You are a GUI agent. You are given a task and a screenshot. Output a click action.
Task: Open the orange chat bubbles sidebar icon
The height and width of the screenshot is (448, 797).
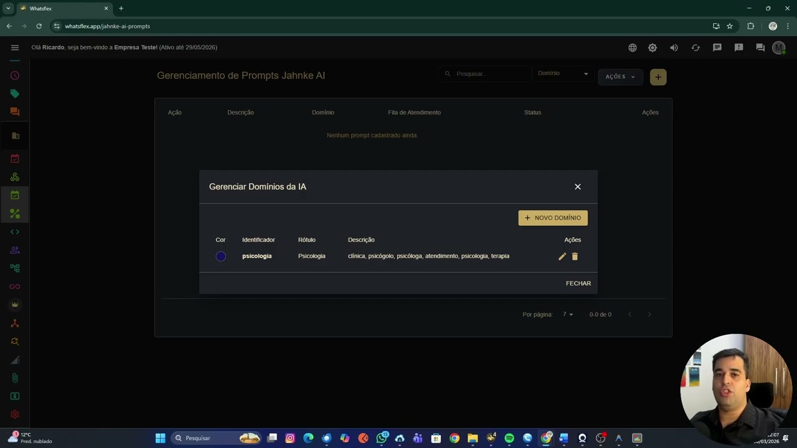[15, 112]
